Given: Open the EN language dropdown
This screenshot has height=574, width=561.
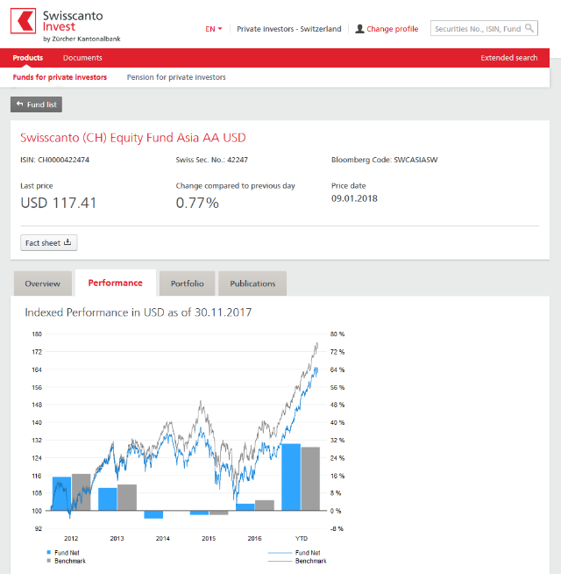Looking at the screenshot, I should coord(213,29).
